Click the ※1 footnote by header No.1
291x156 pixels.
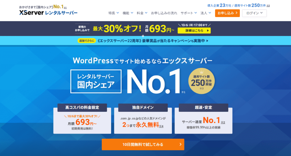[x=65, y=8]
